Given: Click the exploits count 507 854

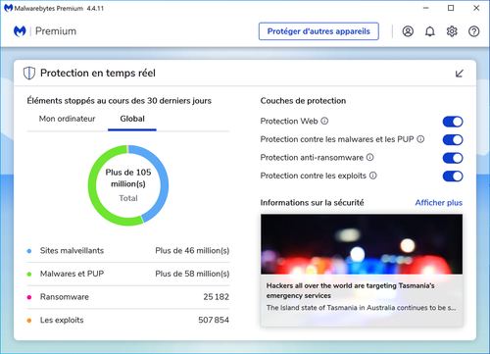Looking at the screenshot, I should point(214,320).
